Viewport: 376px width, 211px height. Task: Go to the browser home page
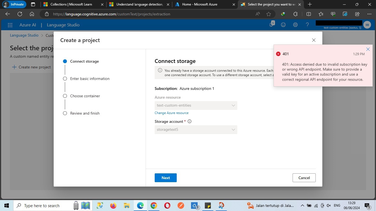32,14
